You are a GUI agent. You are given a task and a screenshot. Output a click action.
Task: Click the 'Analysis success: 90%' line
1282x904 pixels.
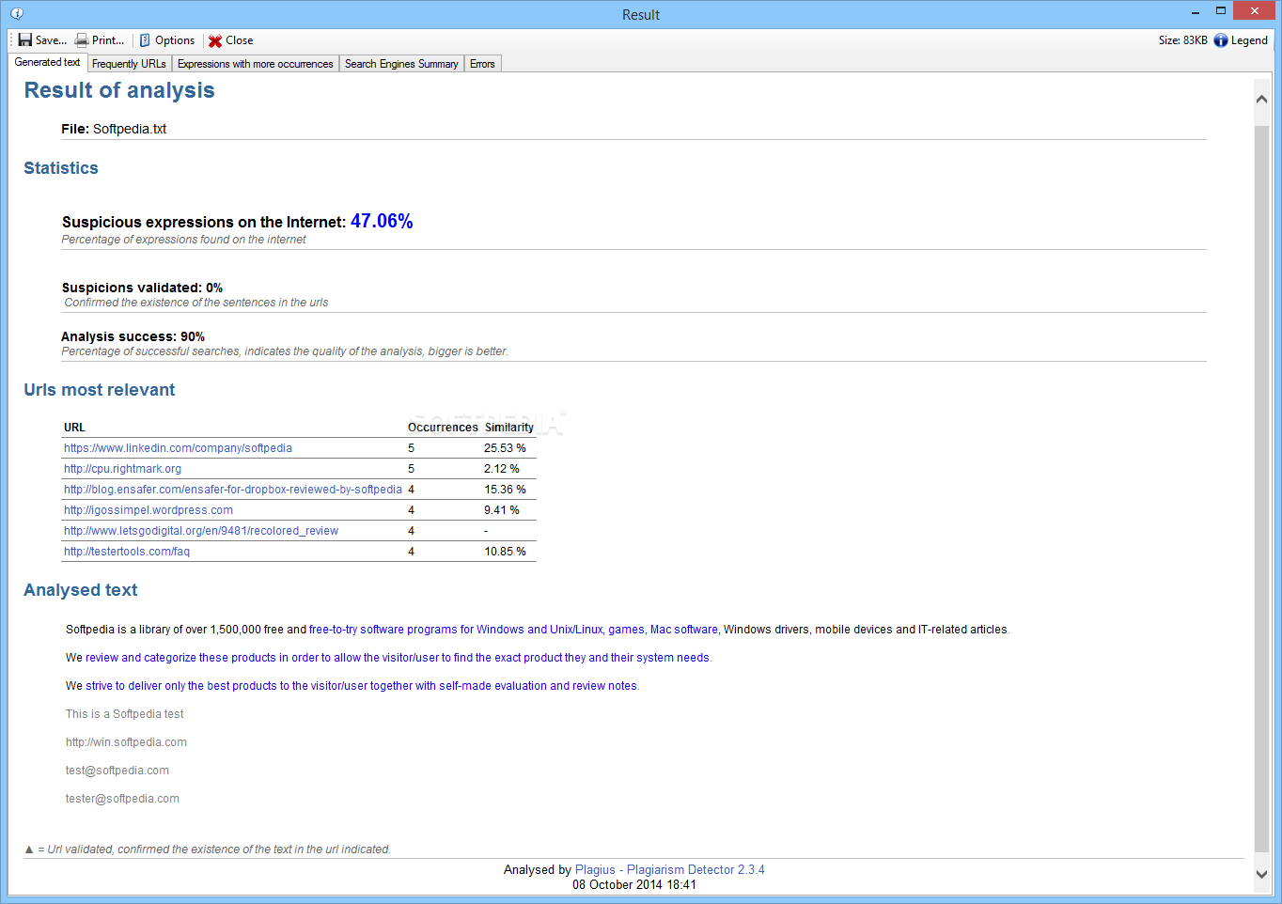tap(133, 336)
